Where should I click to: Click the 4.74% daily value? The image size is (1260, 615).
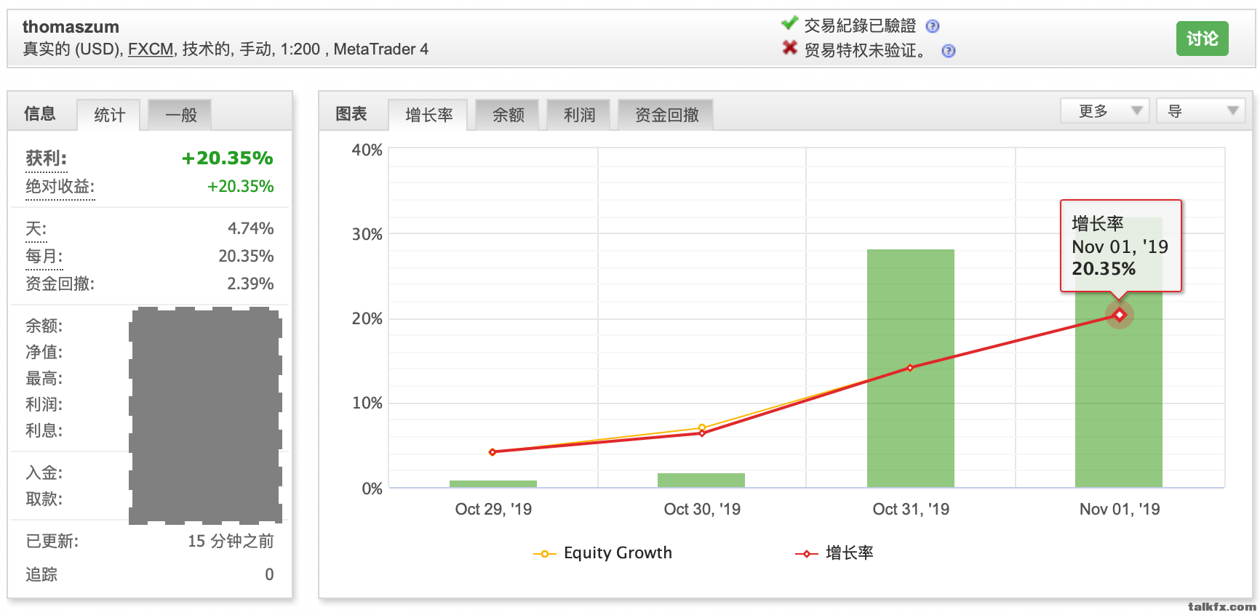click(251, 229)
